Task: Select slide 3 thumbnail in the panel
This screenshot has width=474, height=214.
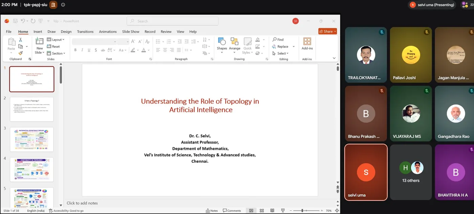Action: point(31,139)
